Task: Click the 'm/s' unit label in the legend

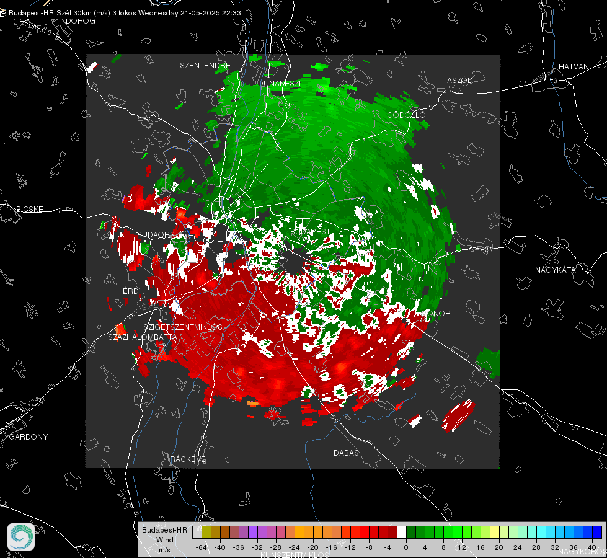Action: click(164, 549)
